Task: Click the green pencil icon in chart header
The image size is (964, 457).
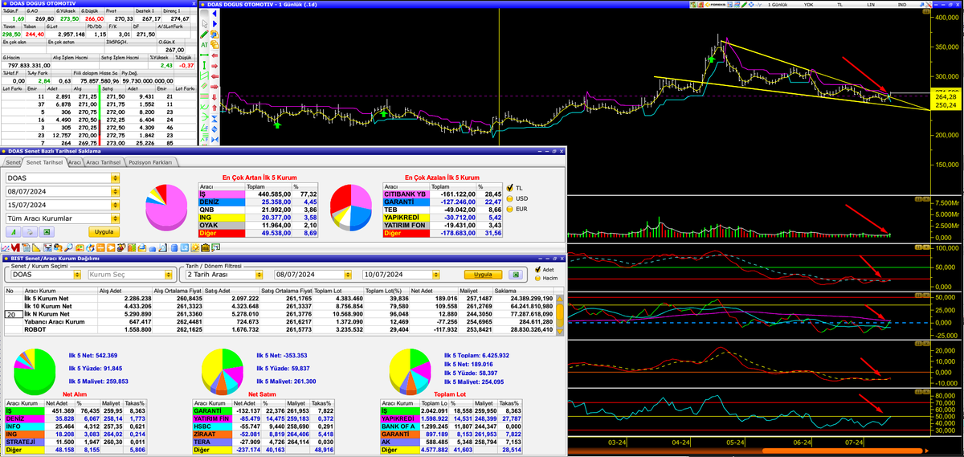Action: (744, 5)
